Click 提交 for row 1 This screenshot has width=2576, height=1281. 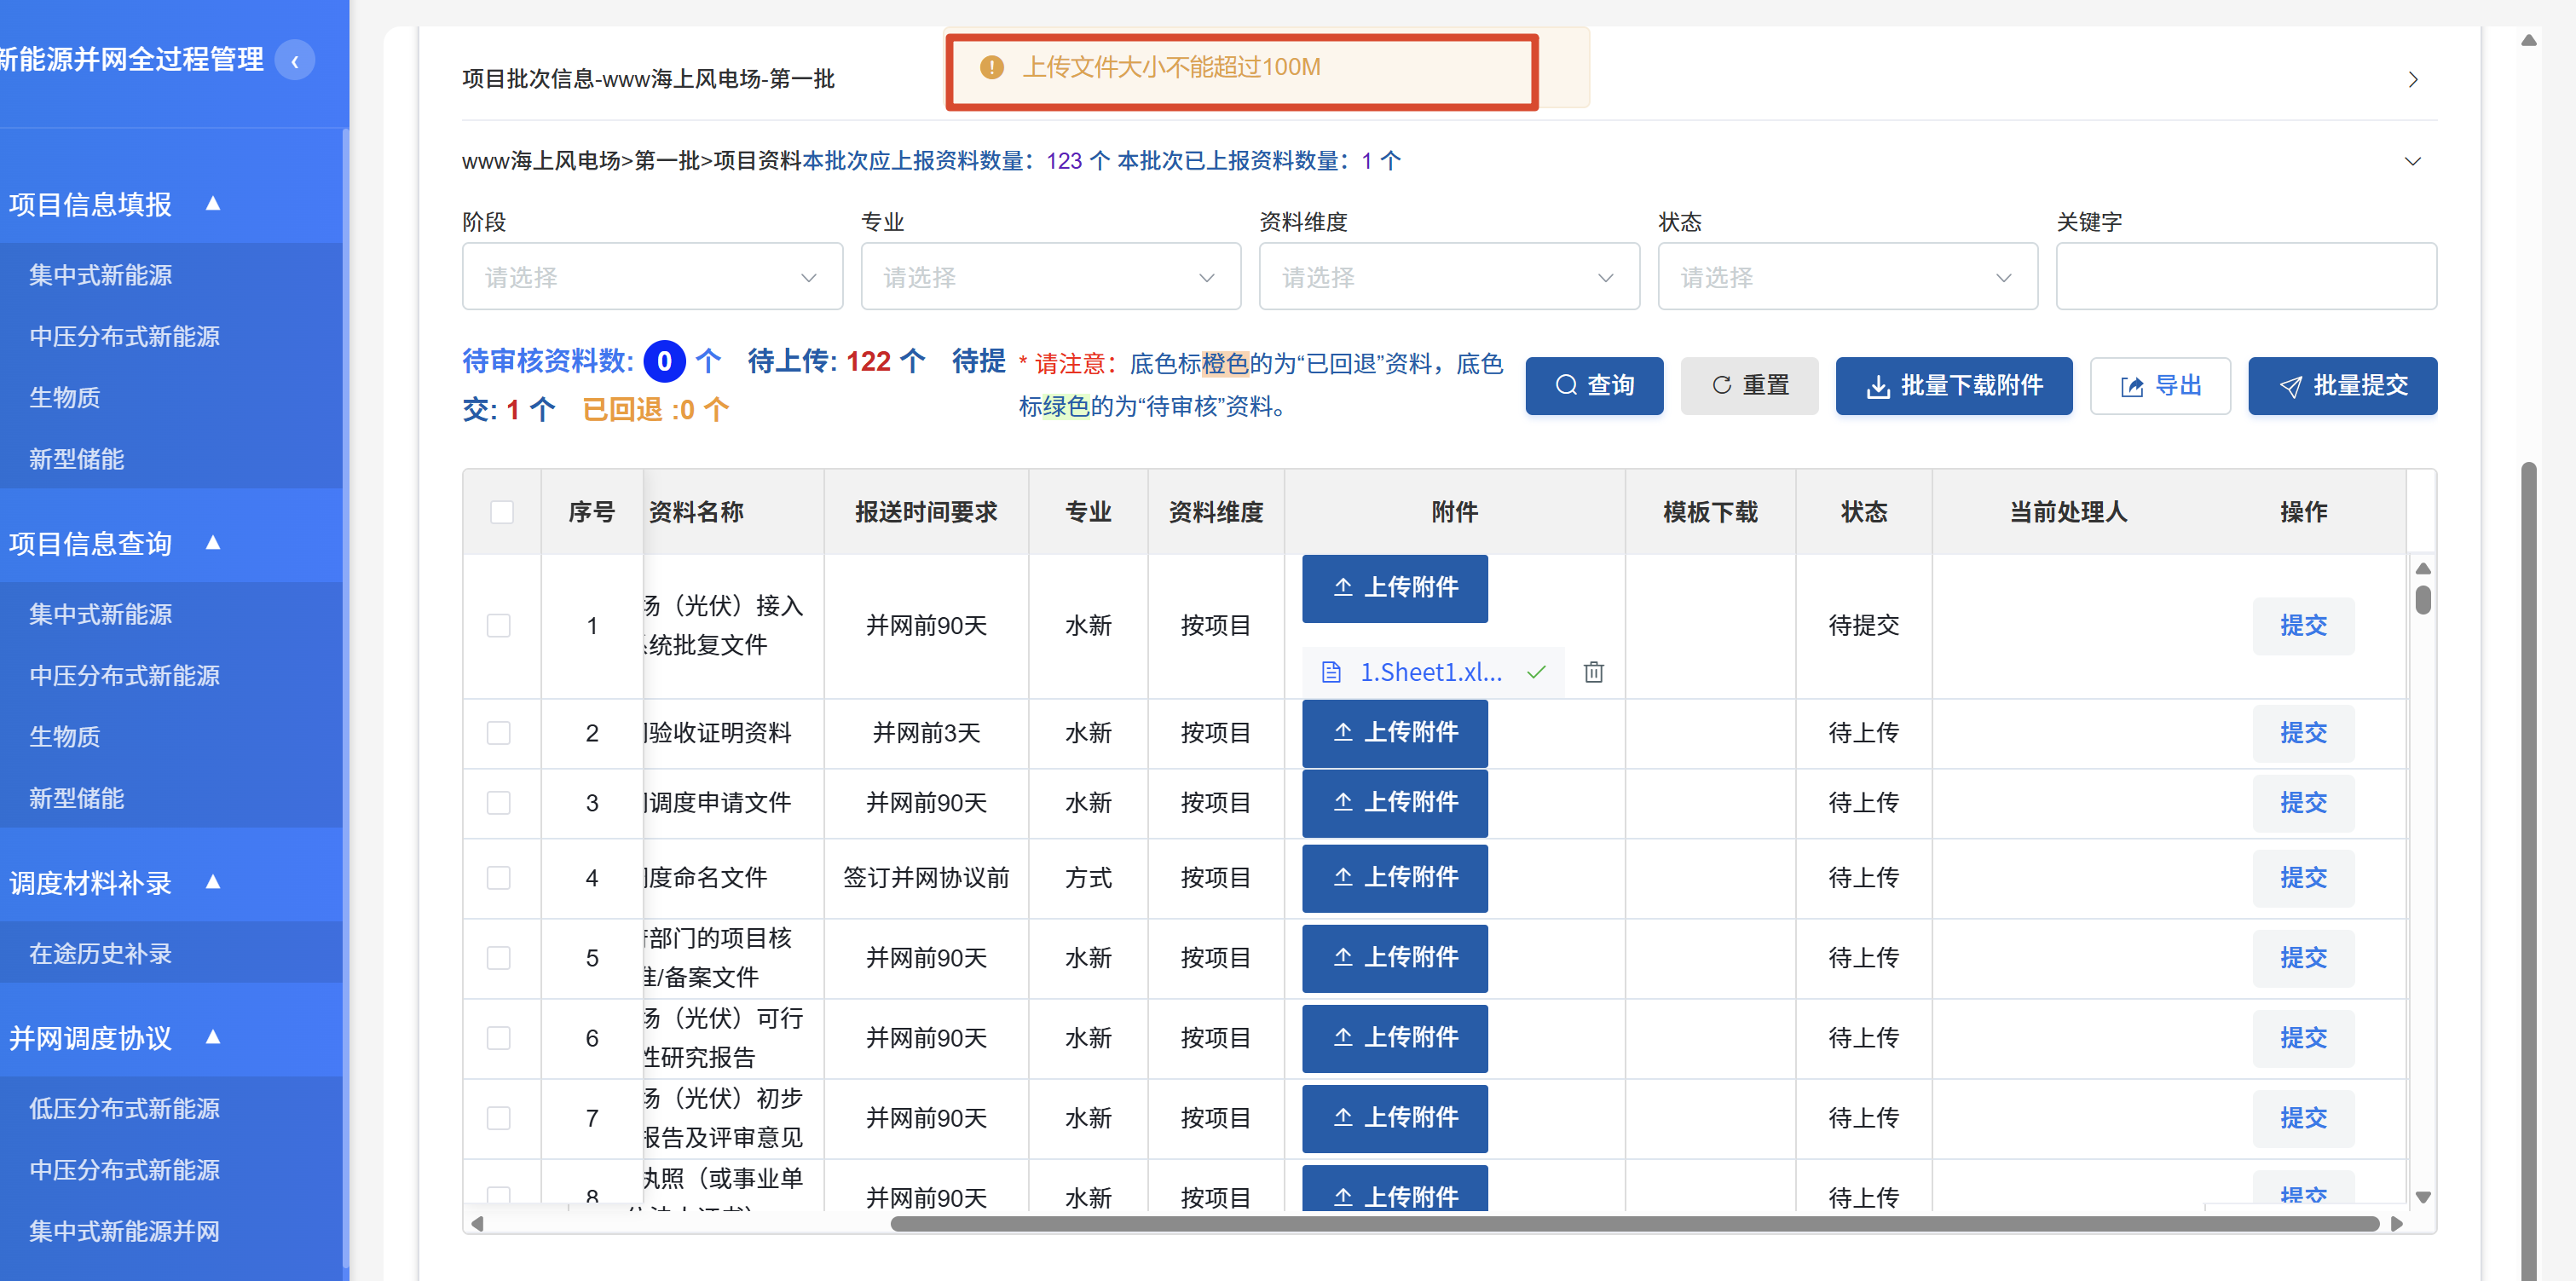(x=2303, y=626)
